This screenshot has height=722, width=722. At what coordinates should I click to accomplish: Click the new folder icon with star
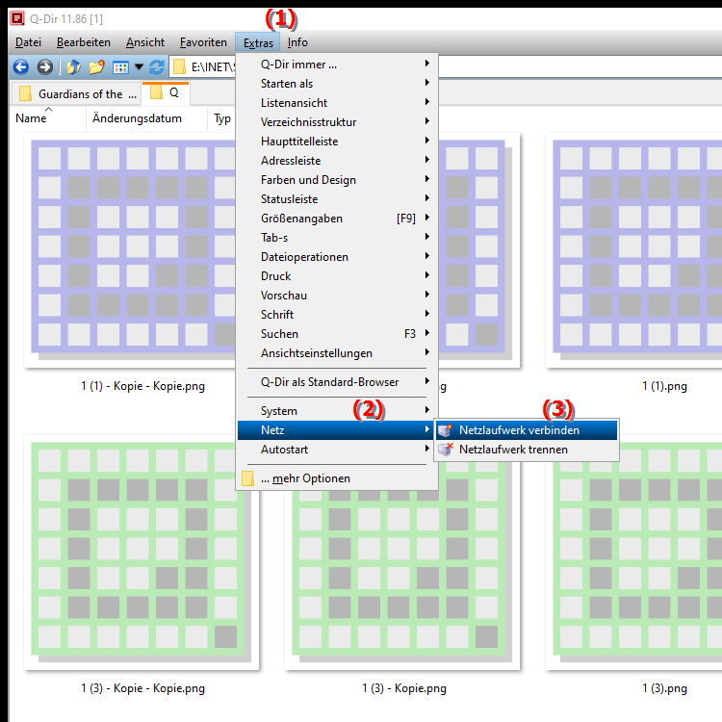pyautogui.click(x=96, y=67)
